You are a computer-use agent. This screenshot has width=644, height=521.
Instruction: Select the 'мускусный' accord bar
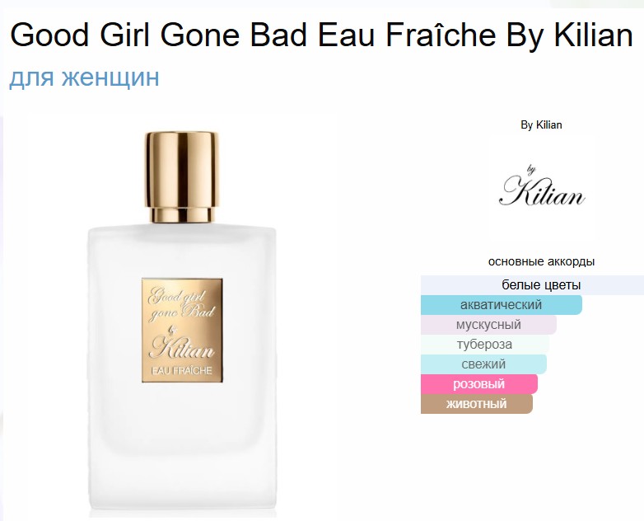[488, 325]
